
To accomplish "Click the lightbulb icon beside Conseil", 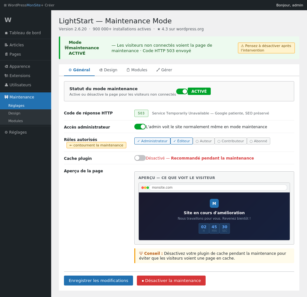I will coord(141,253).
